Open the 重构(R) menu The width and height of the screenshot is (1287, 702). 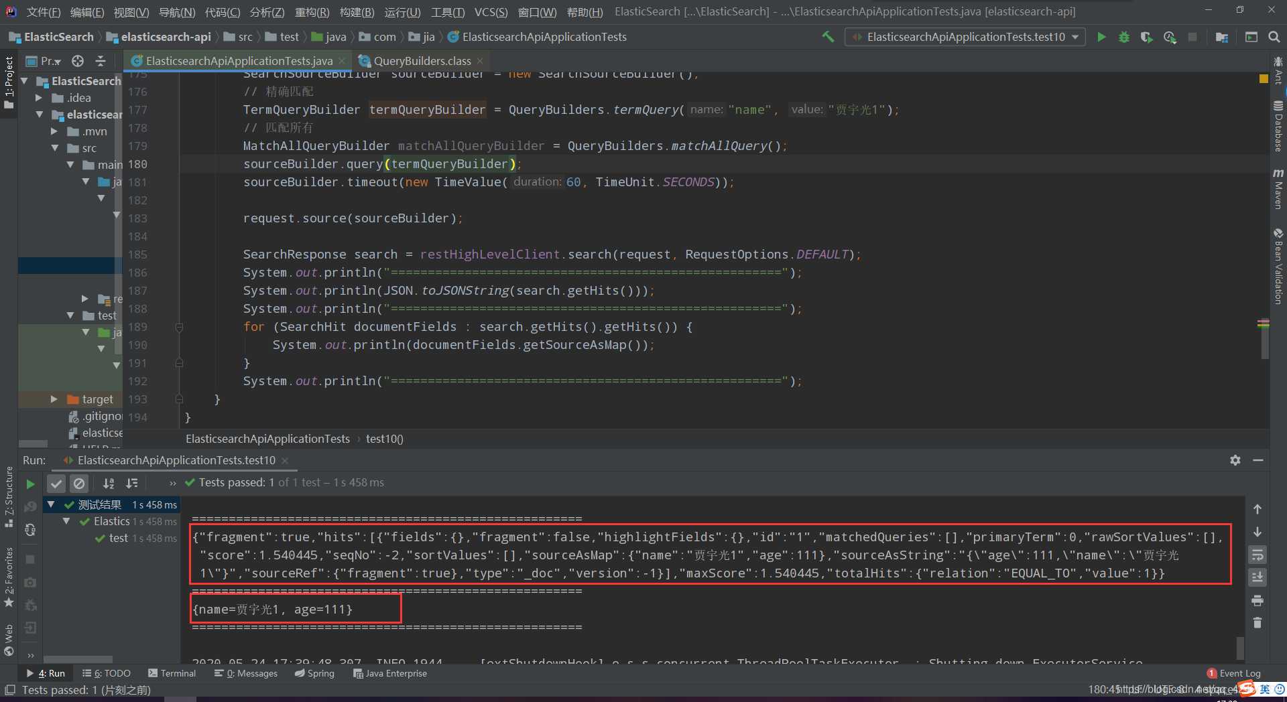click(x=312, y=12)
